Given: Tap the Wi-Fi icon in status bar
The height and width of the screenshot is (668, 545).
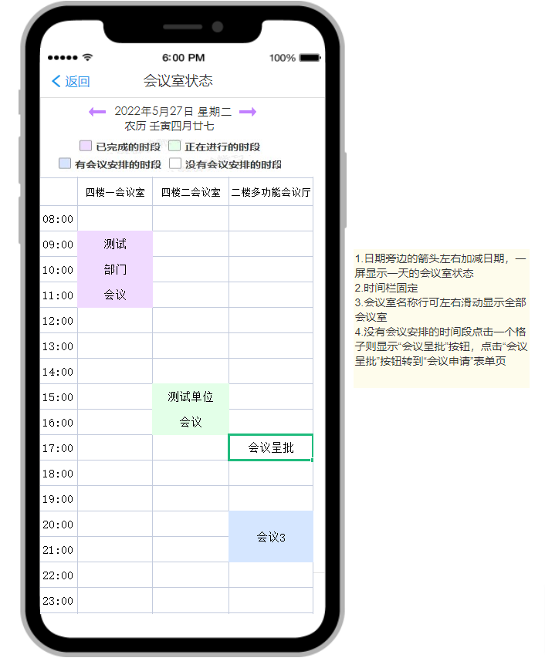Looking at the screenshot, I should [x=88, y=58].
